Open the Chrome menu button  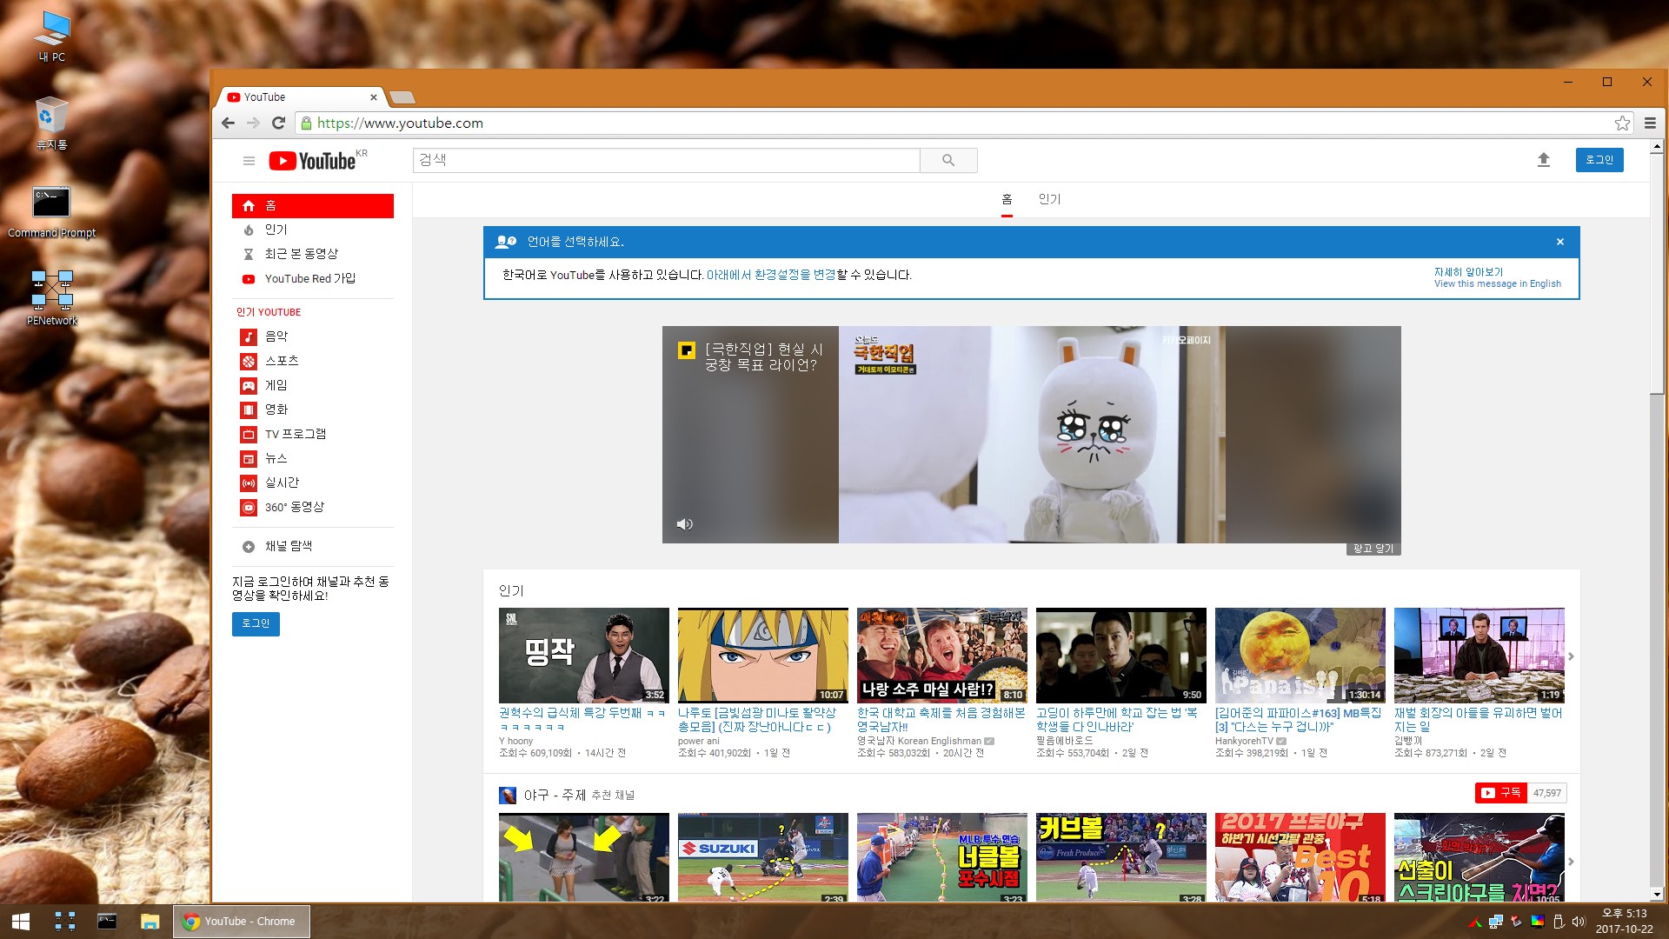[1650, 123]
